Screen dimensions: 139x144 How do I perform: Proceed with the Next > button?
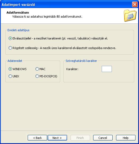tap(57, 138)
